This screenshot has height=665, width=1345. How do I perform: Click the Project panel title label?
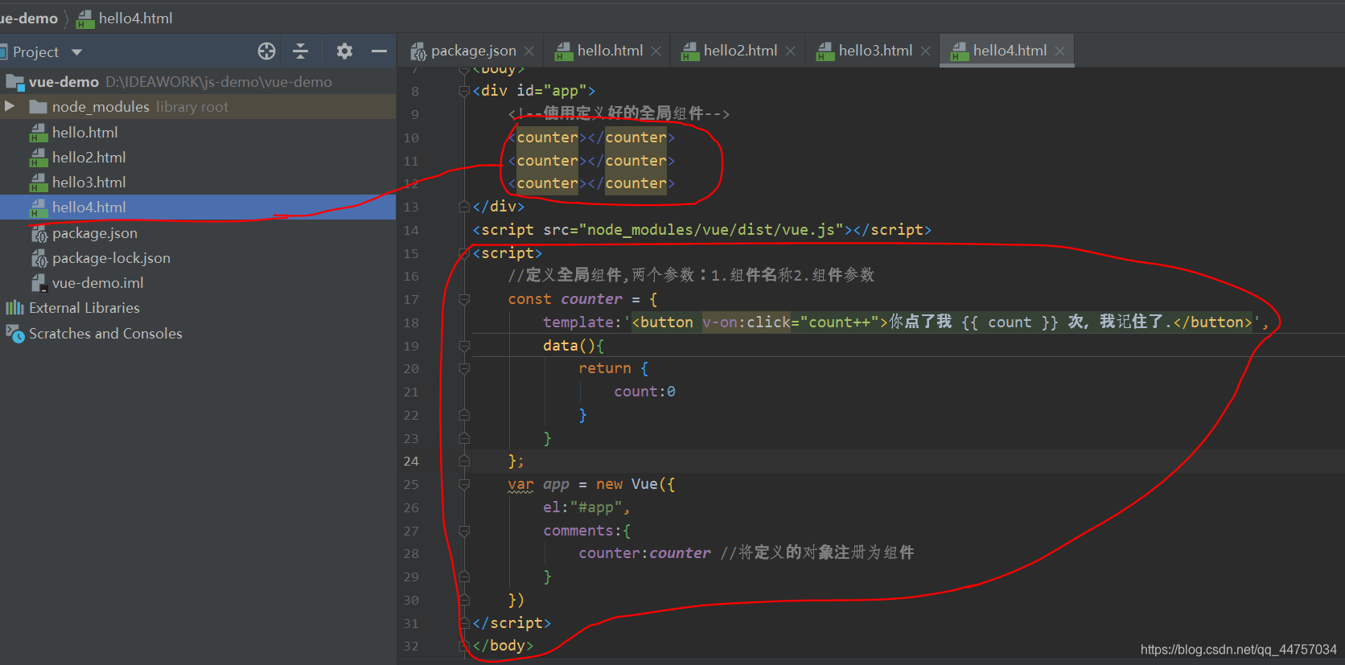coord(36,52)
